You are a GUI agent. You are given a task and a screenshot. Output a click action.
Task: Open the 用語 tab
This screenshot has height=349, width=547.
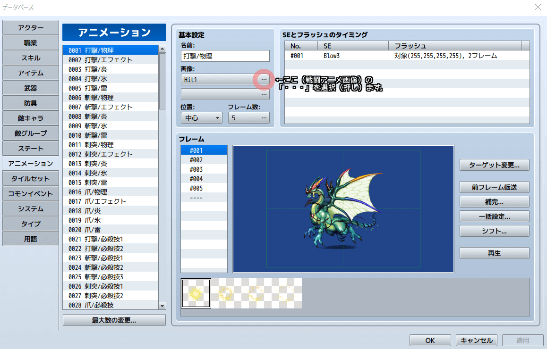(x=31, y=239)
